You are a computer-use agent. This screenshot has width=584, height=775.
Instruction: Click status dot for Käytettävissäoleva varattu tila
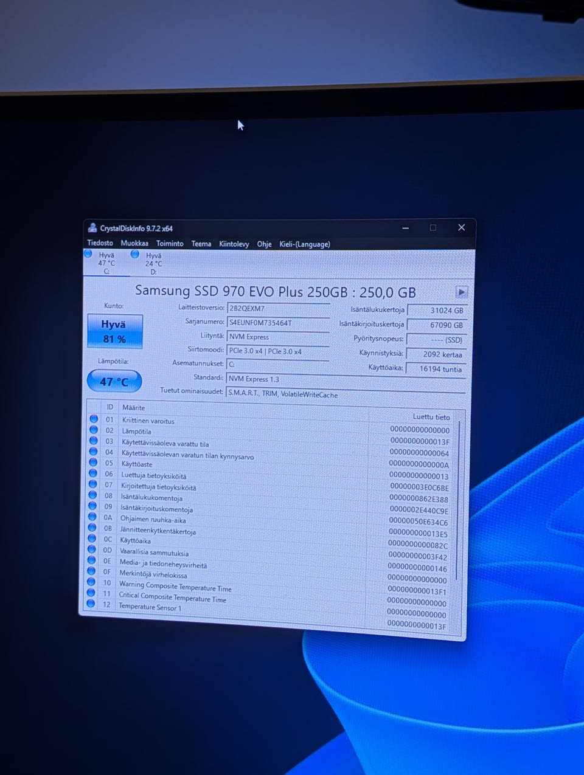pyautogui.click(x=93, y=441)
